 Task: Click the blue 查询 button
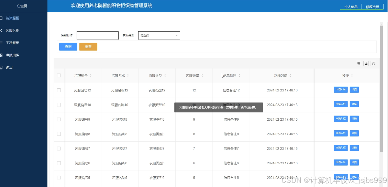tap(68, 47)
